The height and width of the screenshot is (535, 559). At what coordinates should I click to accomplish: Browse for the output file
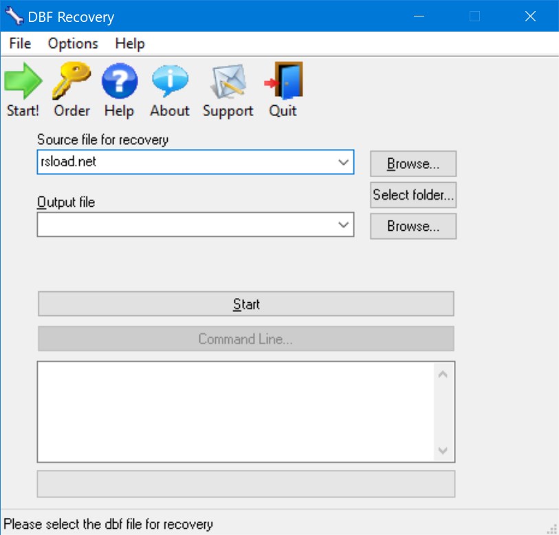click(x=413, y=226)
